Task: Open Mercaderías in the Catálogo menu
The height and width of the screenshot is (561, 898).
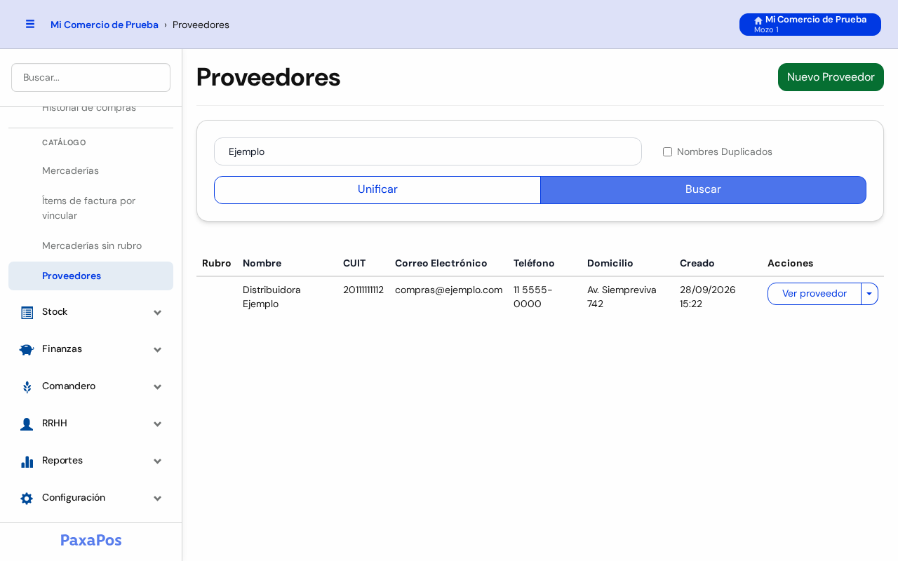Action: [91, 170]
